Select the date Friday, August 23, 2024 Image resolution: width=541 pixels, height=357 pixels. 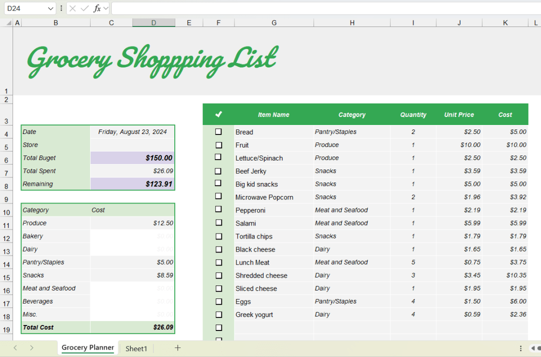coord(132,132)
